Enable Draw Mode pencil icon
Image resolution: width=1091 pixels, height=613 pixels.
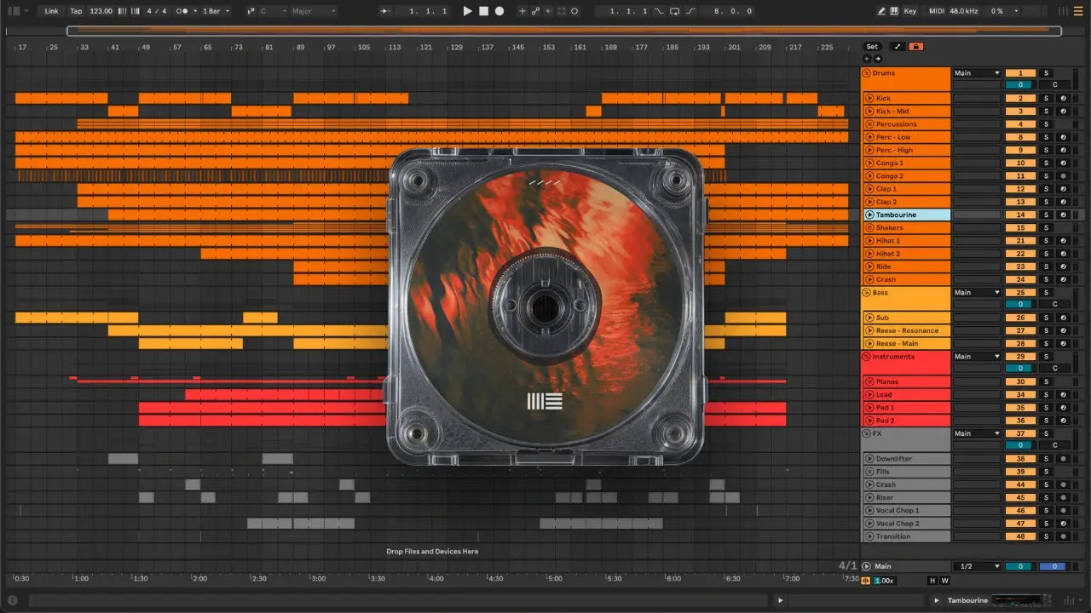(x=881, y=11)
